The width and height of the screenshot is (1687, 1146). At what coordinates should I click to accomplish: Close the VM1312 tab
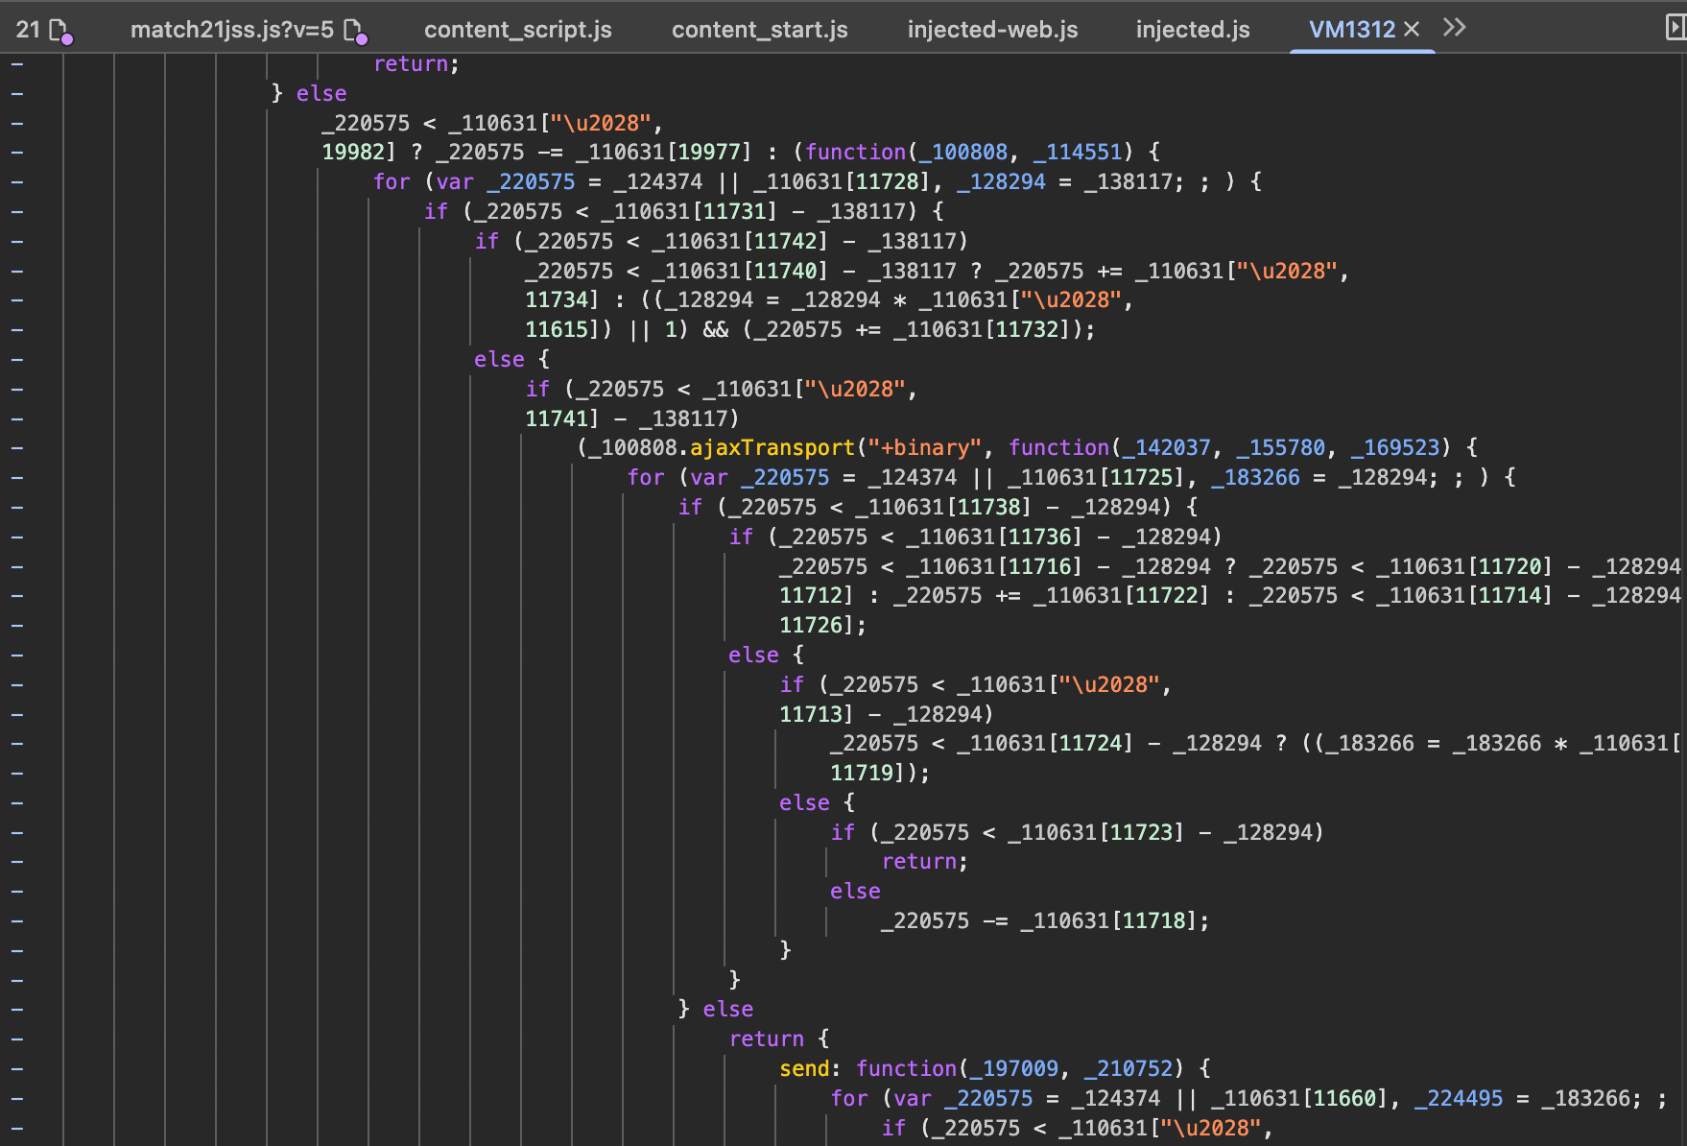pyautogui.click(x=1412, y=29)
